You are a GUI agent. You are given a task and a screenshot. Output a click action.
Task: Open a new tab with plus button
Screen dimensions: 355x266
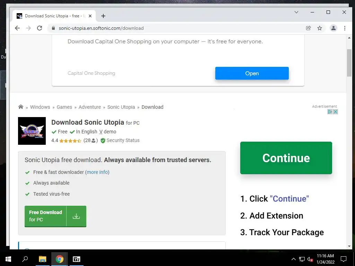tap(103, 16)
